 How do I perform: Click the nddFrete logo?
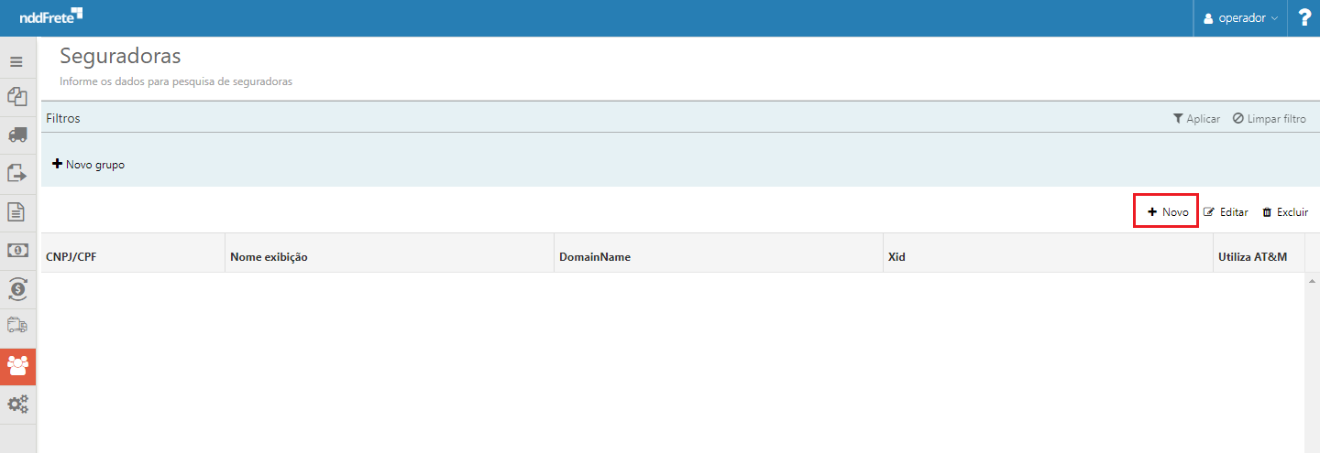pos(50,16)
